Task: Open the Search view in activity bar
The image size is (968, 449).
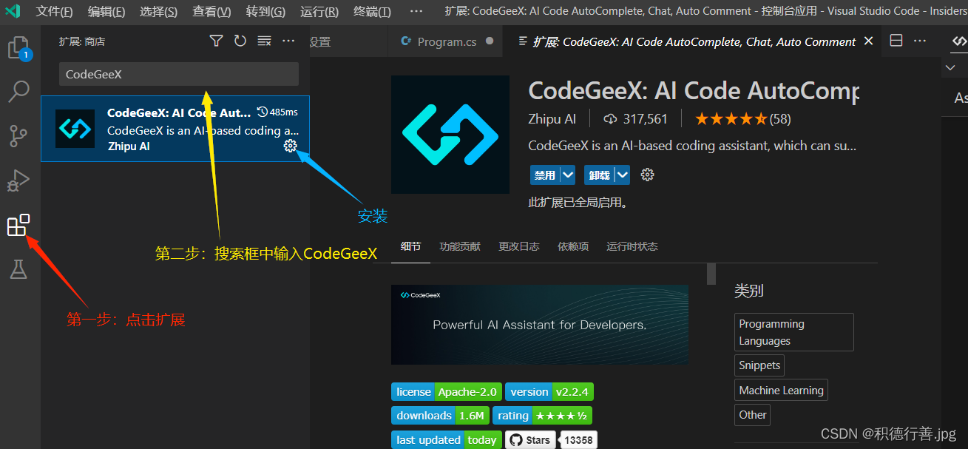Action: point(18,92)
